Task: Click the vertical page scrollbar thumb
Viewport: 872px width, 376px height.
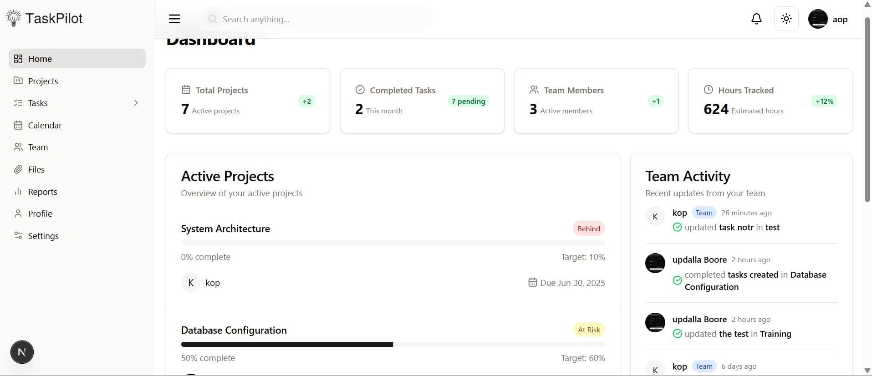Action: pyautogui.click(x=867, y=109)
